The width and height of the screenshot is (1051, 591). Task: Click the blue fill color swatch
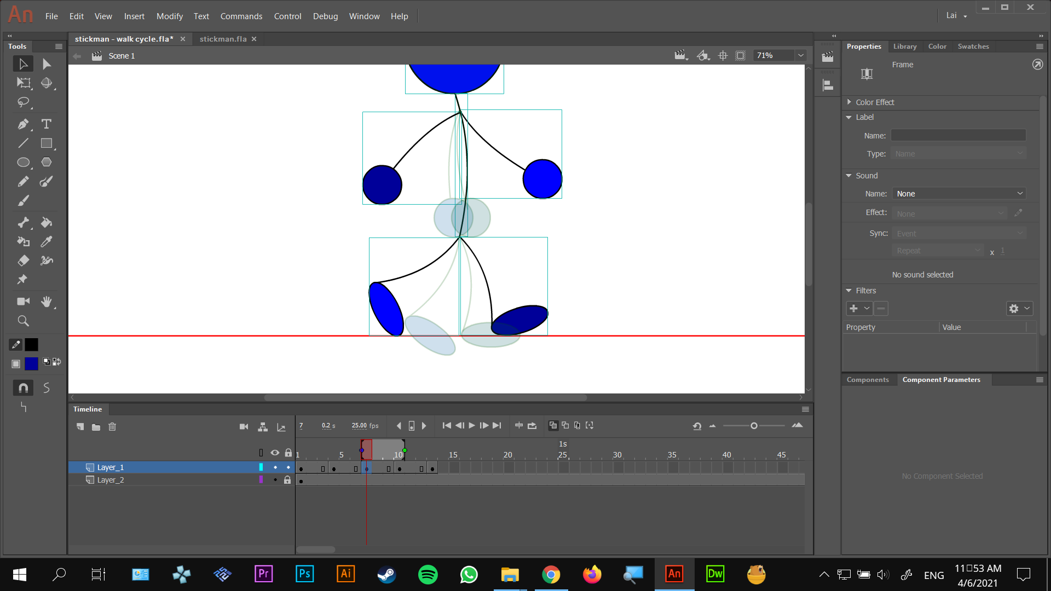32,363
